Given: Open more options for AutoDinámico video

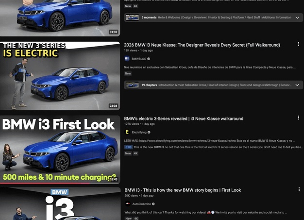Looking at the screenshot, I should (x=298, y=190).
